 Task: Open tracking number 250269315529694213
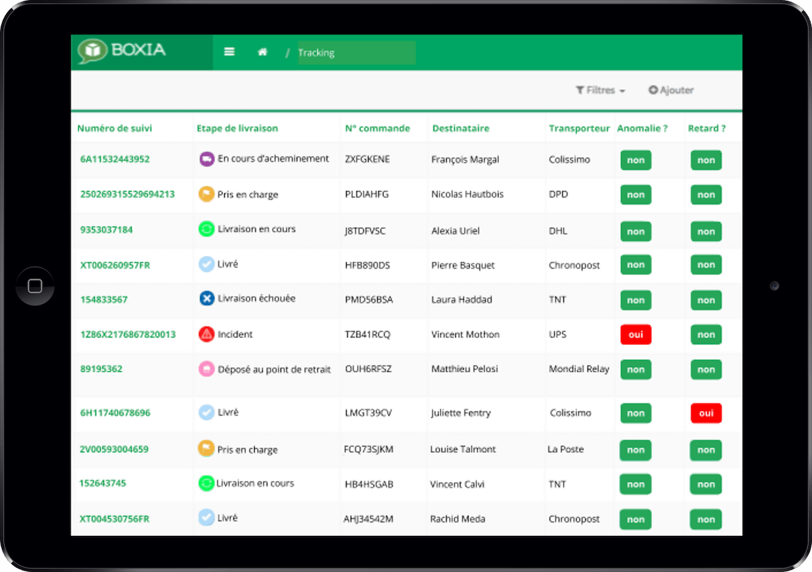(127, 194)
